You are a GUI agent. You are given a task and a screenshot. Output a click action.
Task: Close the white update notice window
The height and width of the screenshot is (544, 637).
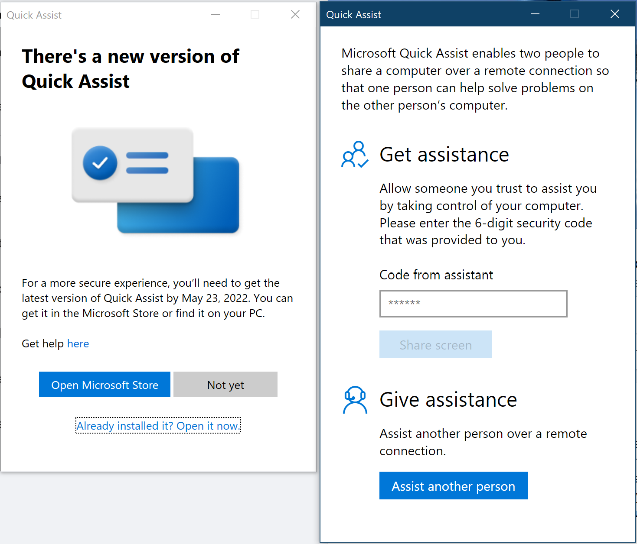click(x=295, y=15)
